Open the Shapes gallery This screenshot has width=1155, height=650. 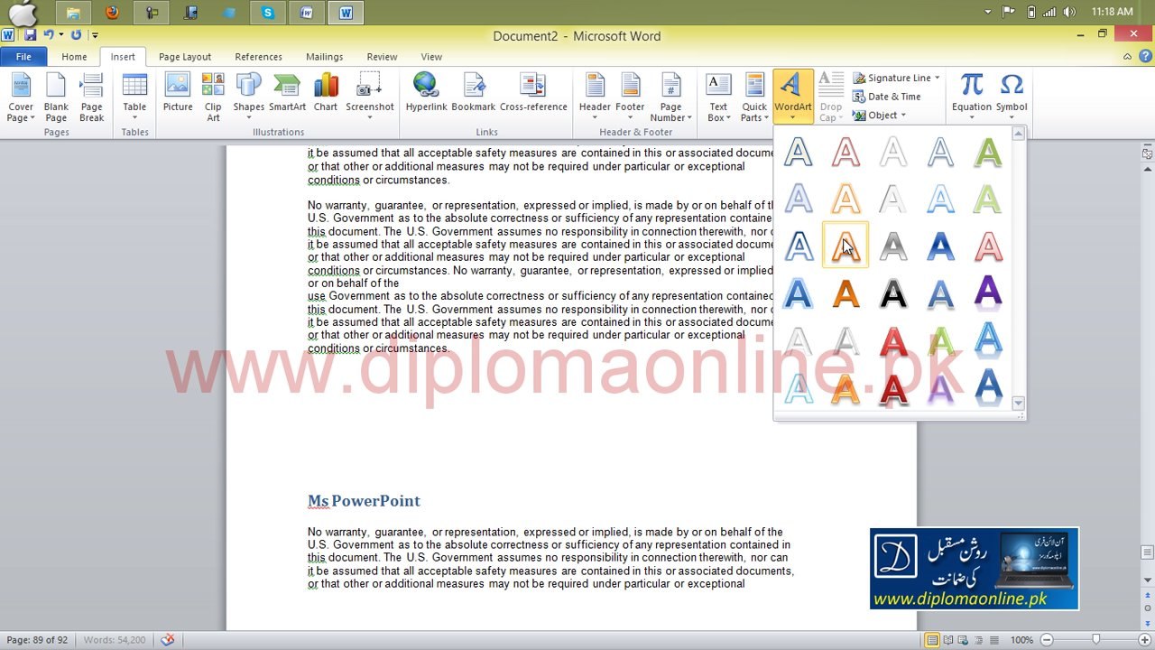[x=248, y=97]
